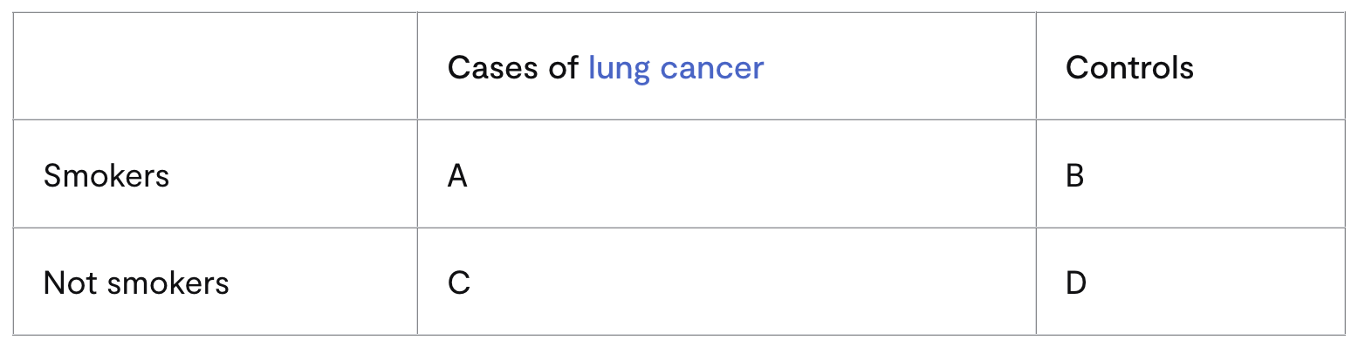This screenshot has height=347, width=1365.
Task: Click cell value D under Controls
Action: click(x=1076, y=282)
